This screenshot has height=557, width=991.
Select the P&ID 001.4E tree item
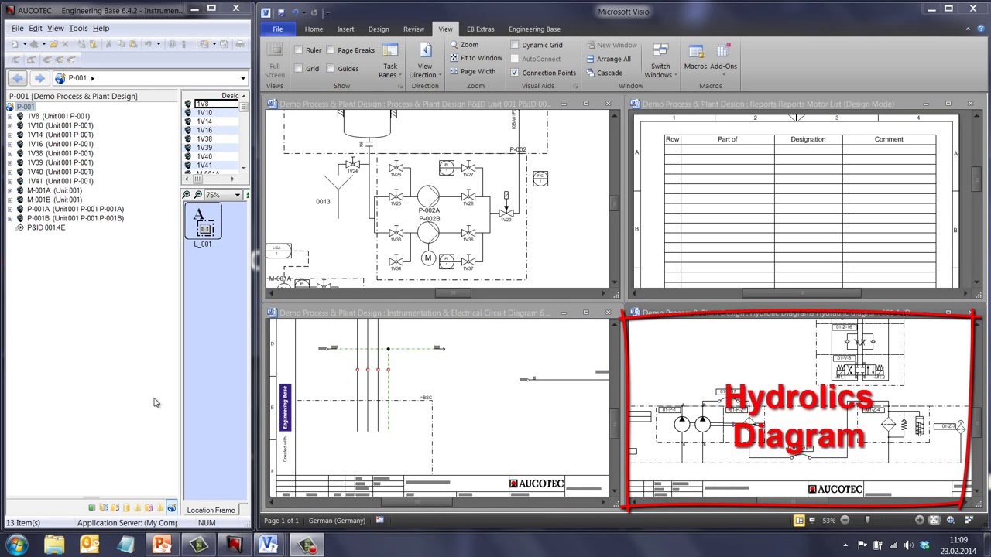(46, 227)
